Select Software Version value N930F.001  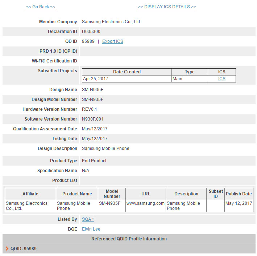tap(93, 119)
